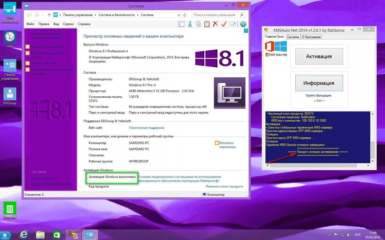Click the red X delete toolbar icon

[215, 24]
